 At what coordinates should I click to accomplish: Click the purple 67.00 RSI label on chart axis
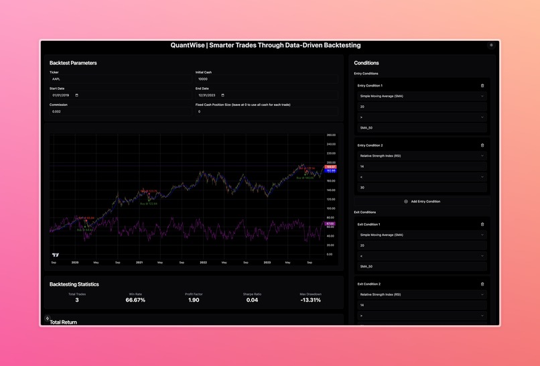coord(330,224)
